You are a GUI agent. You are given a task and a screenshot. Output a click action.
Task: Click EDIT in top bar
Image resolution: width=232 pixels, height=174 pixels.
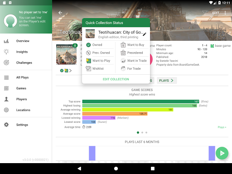[216, 13]
